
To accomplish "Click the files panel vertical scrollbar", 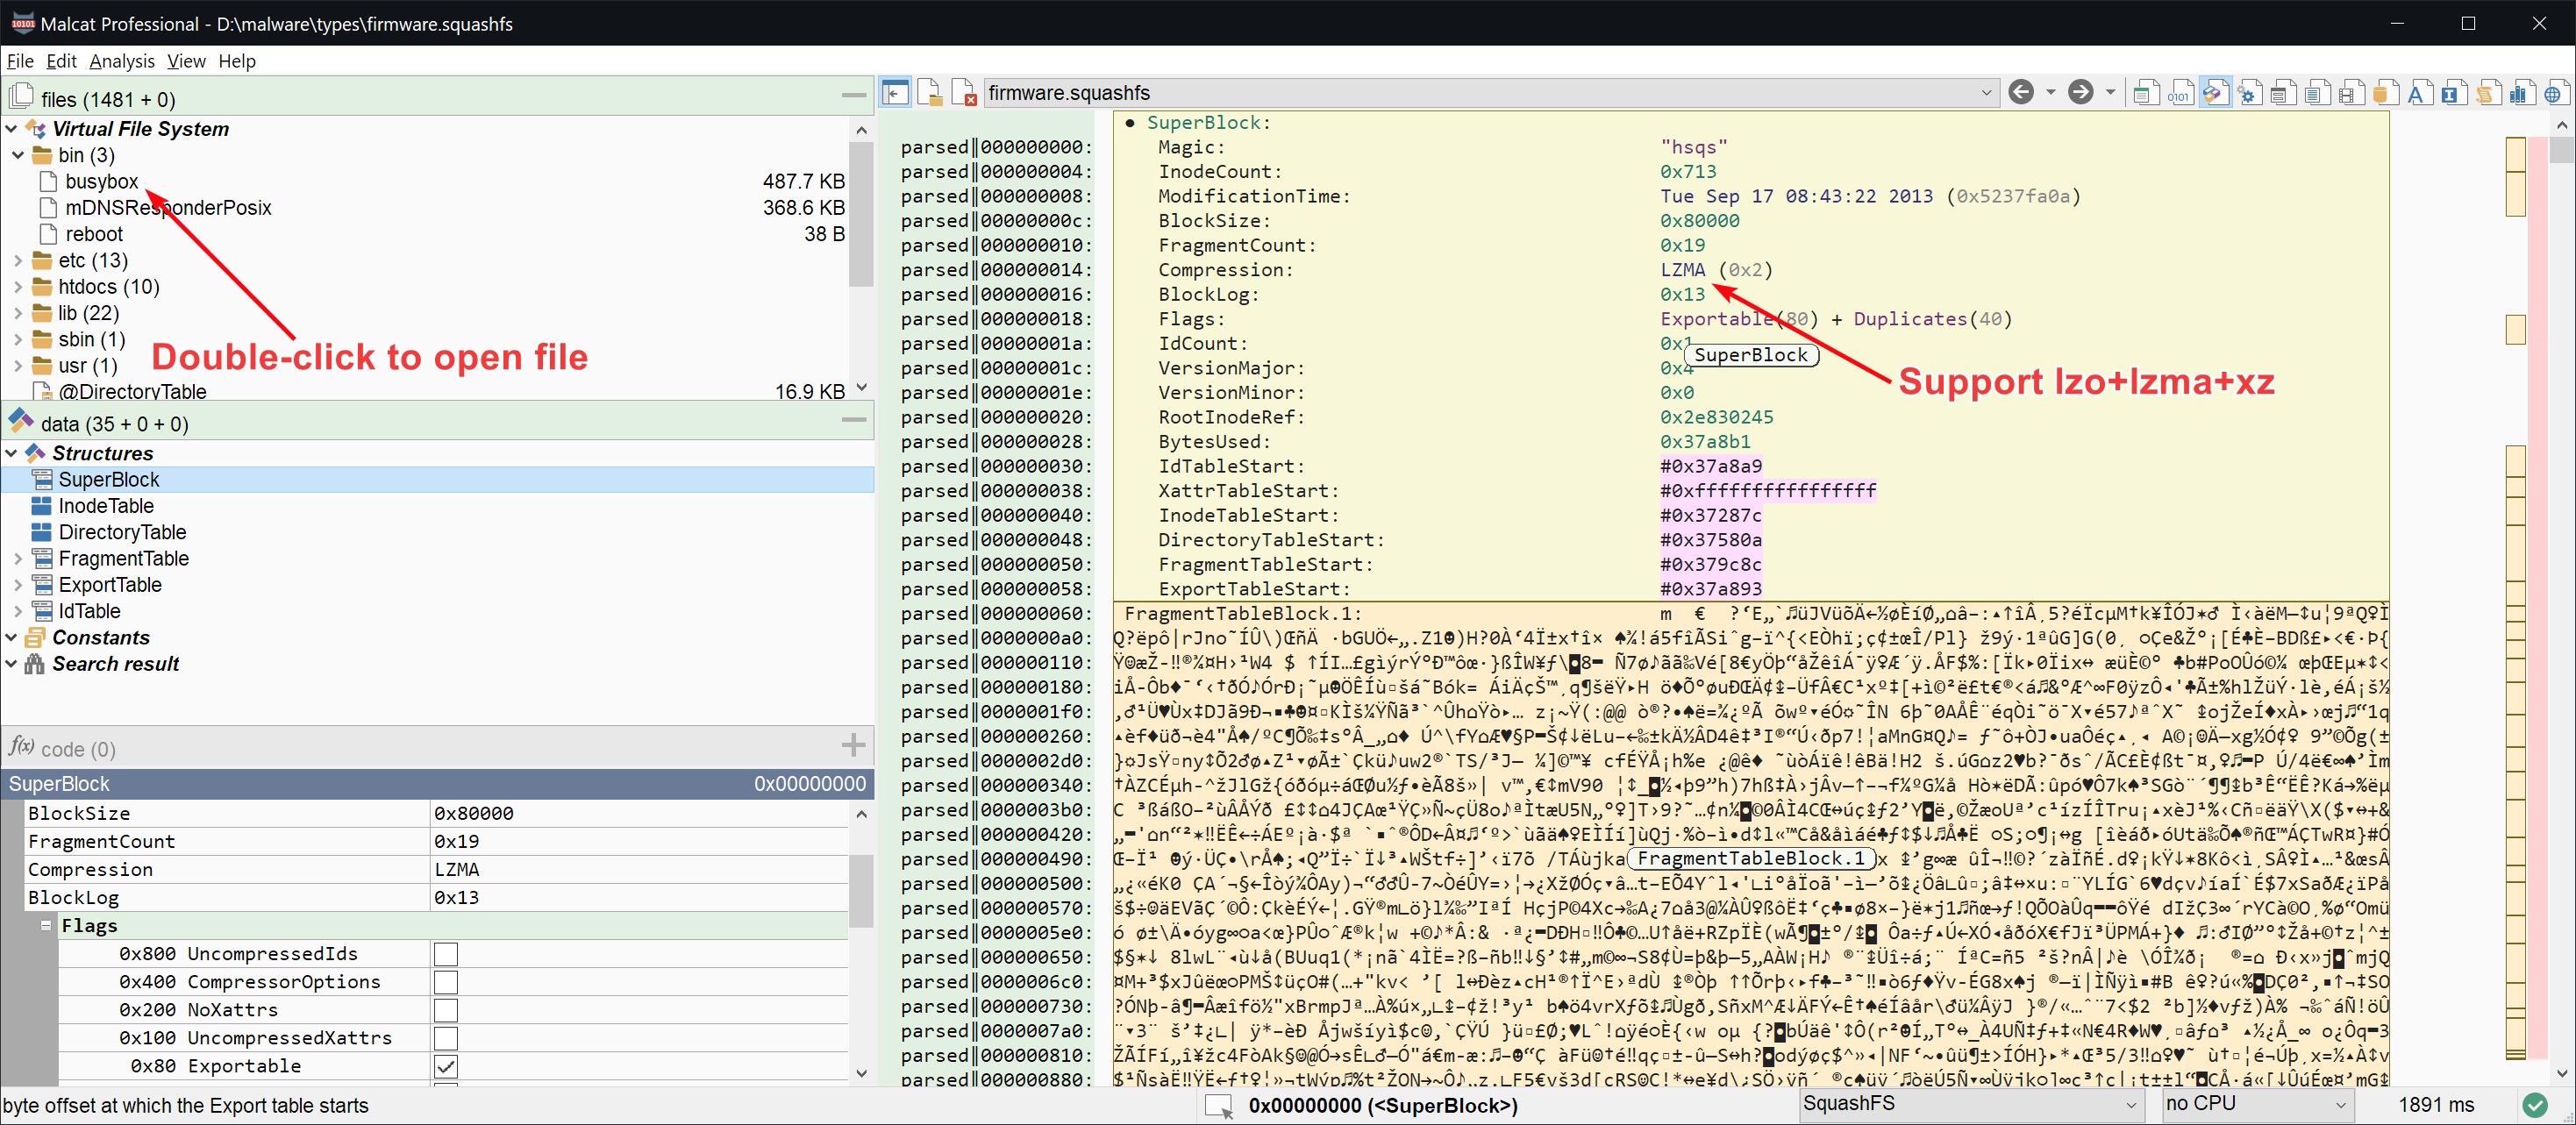I will (861, 214).
